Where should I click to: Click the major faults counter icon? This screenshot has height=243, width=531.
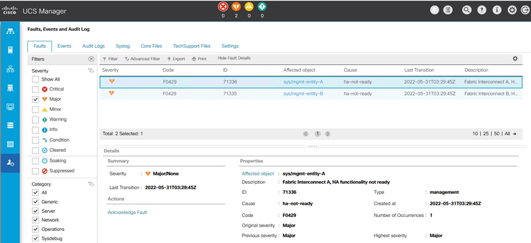click(236, 7)
